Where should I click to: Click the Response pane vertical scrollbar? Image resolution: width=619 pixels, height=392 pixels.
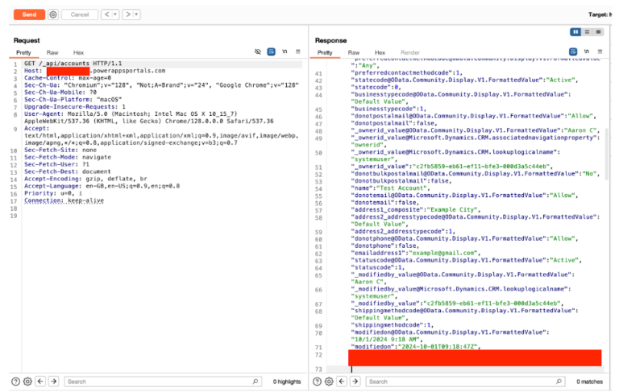(607, 154)
